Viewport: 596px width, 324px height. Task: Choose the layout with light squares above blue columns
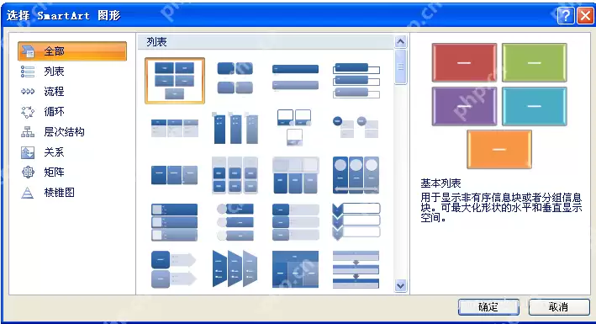coord(295,175)
